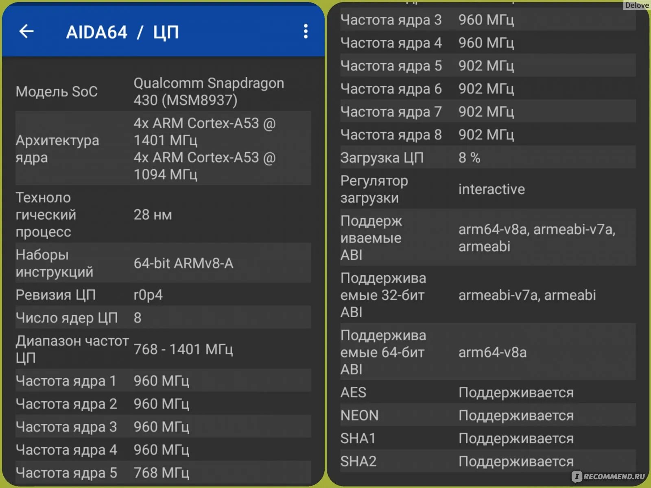Click the 'Регулятор загрузки' label
The width and height of the screenshot is (651, 488).
tap(374, 190)
